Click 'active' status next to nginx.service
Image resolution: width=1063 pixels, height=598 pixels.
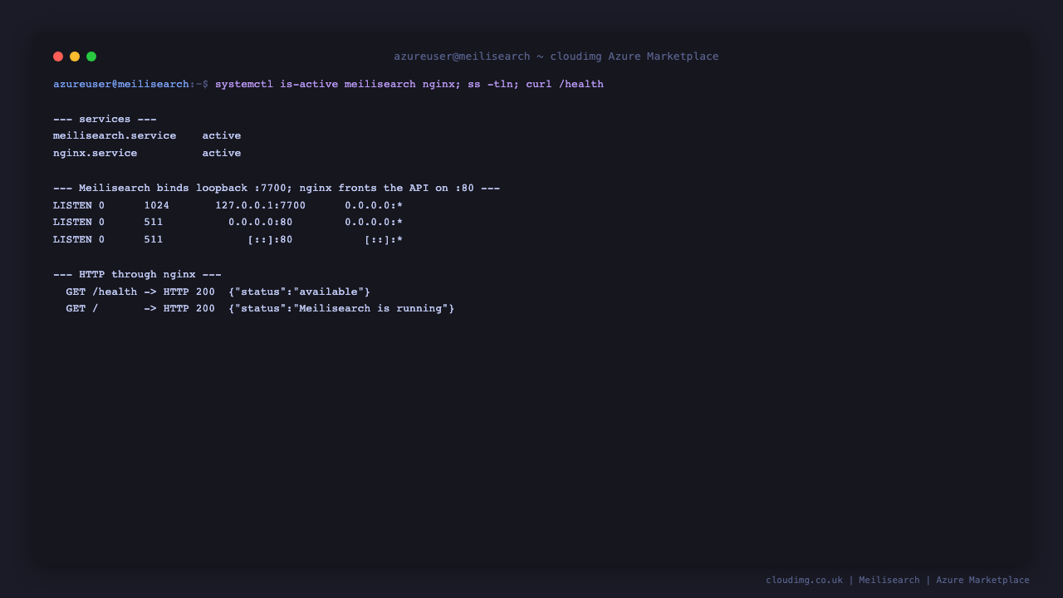click(222, 153)
